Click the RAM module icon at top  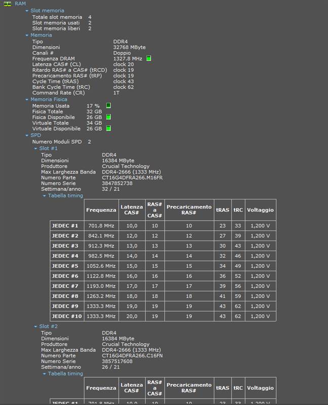[x=8, y=4]
